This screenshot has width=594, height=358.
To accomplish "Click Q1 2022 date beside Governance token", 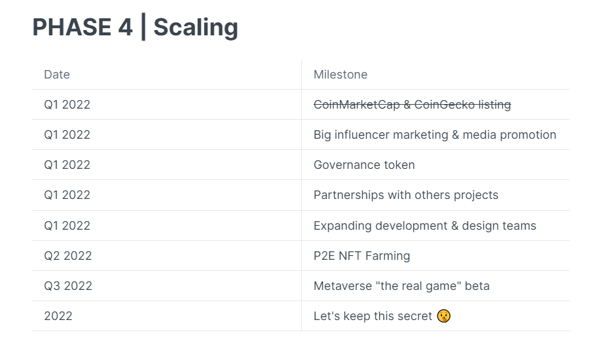I will (67, 165).
